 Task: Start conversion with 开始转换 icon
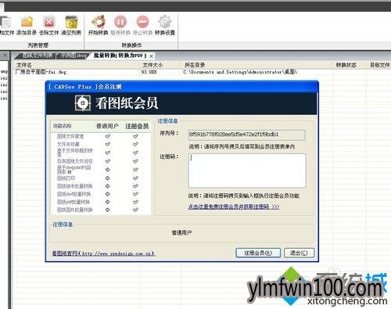(99, 22)
